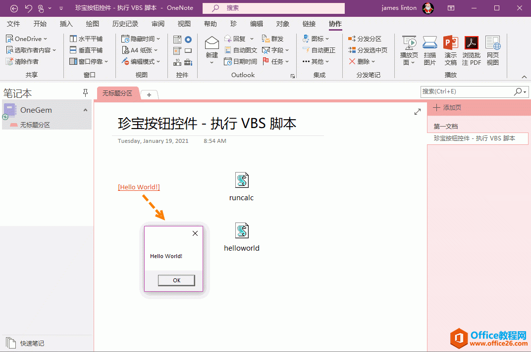This screenshot has height=352, width=531.
Task: Click 日期时间 button
Action: click(x=241, y=61)
